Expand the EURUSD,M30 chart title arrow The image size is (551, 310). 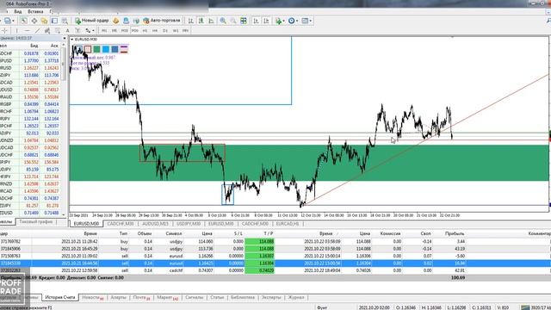point(72,40)
